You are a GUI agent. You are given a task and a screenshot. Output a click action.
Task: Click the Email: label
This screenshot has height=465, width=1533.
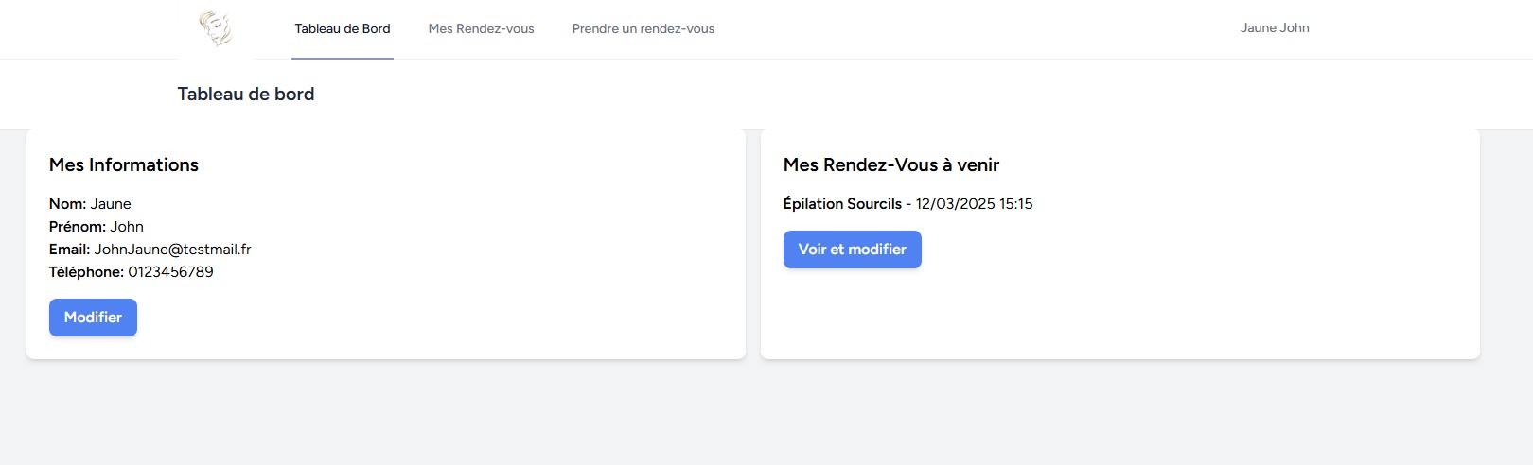click(x=69, y=250)
